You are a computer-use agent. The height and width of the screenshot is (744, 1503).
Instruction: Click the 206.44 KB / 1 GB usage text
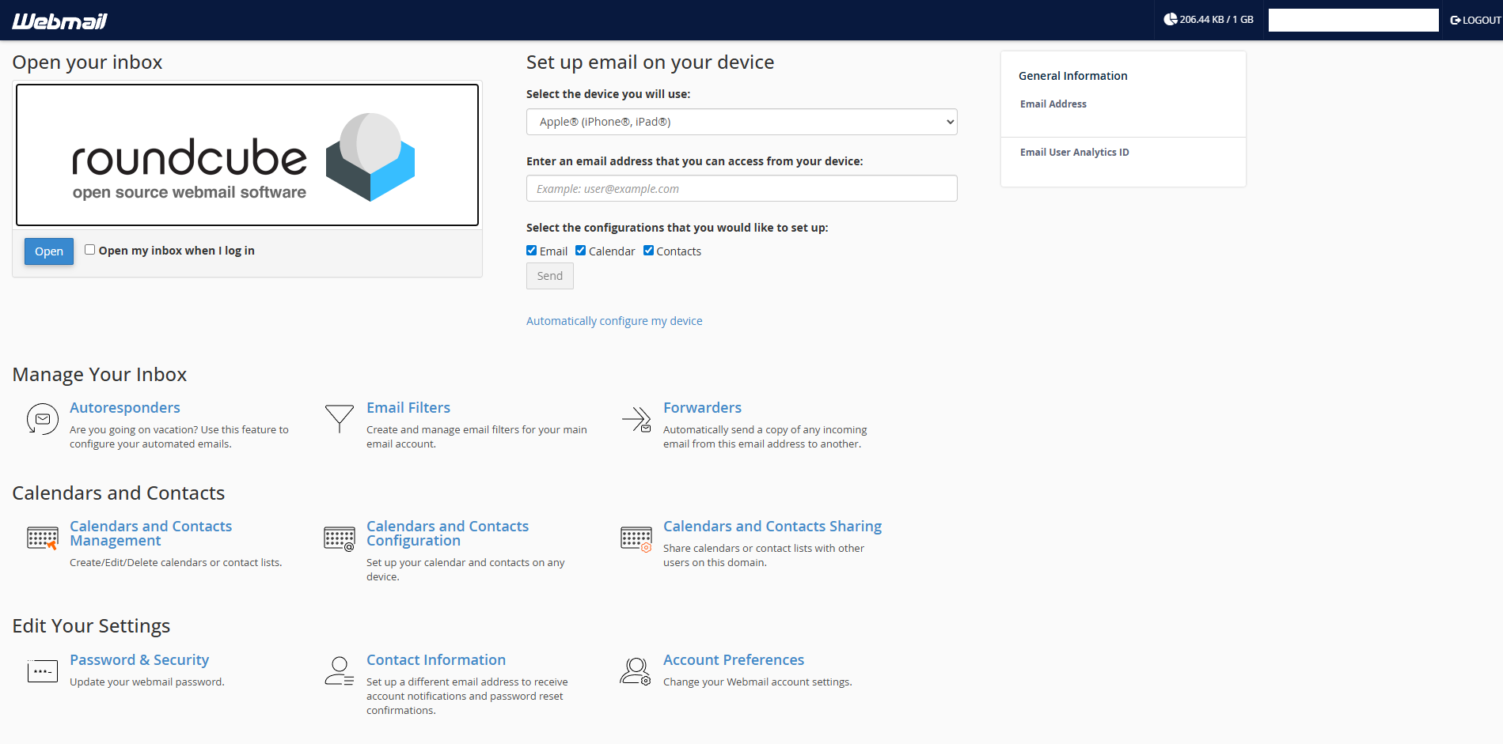tap(1216, 20)
